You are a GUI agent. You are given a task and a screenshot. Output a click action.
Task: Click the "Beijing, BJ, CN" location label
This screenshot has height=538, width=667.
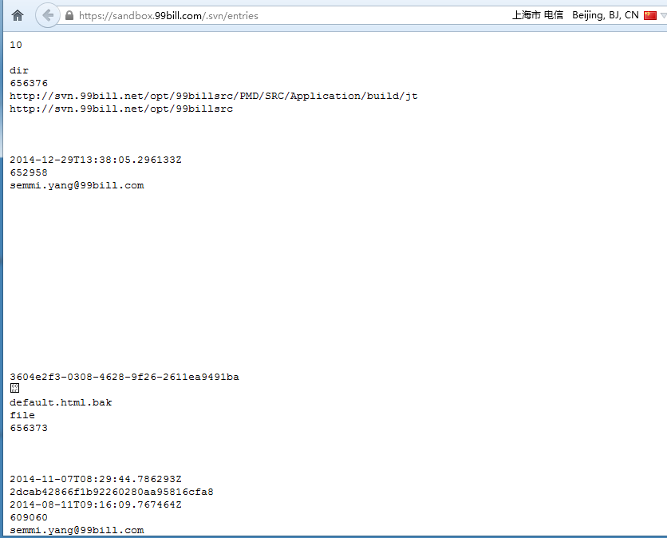coord(605,15)
